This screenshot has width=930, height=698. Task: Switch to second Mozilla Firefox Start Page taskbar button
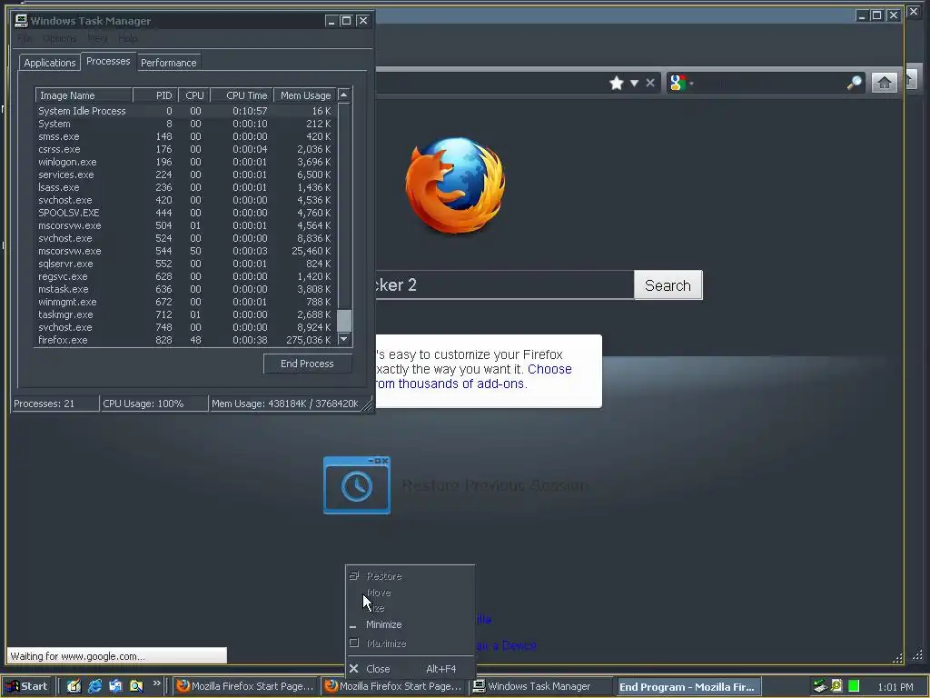(394, 686)
